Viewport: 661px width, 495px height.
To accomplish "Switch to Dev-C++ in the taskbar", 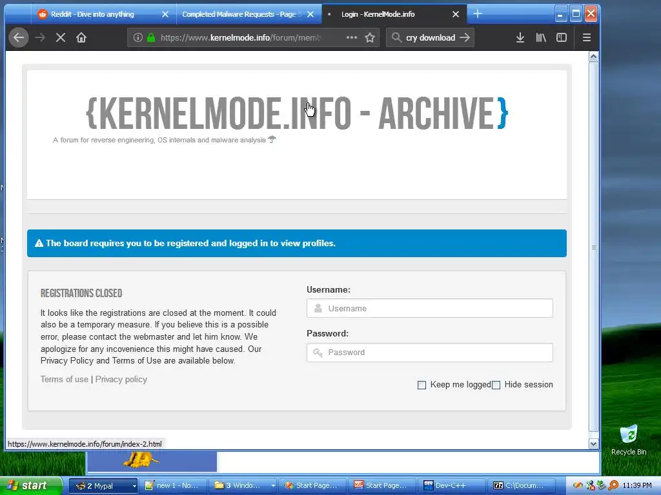I will [x=451, y=485].
